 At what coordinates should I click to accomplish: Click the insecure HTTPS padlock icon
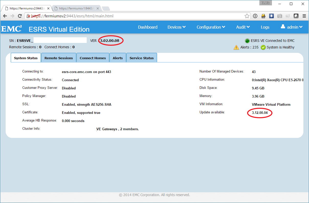coord(29,16)
